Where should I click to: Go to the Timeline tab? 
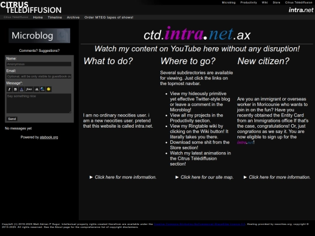click(55, 17)
